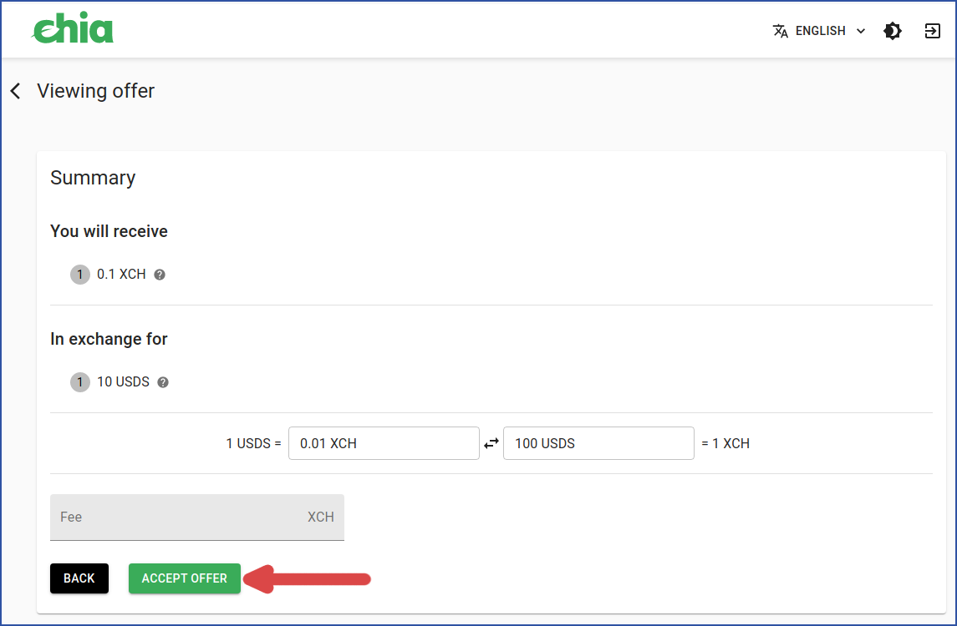
Task: Click the help icon next to 0.1 XCH
Action: coord(160,275)
